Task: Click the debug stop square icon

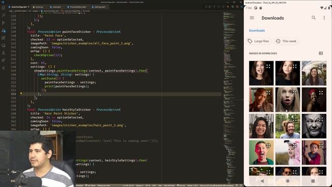Action: coord(237,7)
